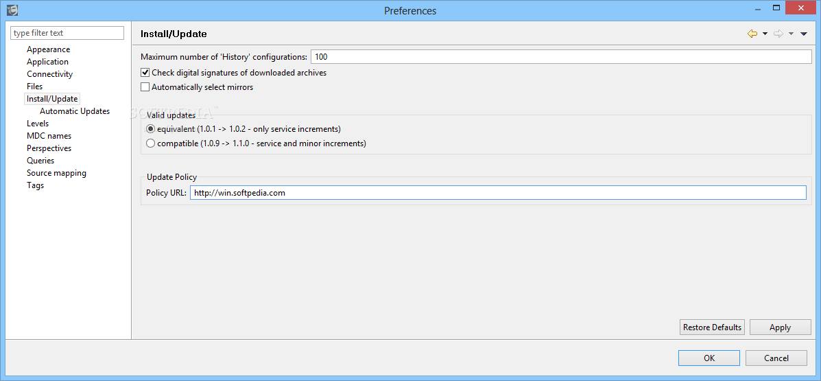Click the Policy URL text field
The height and width of the screenshot is (381, 821).
point(498,193)
